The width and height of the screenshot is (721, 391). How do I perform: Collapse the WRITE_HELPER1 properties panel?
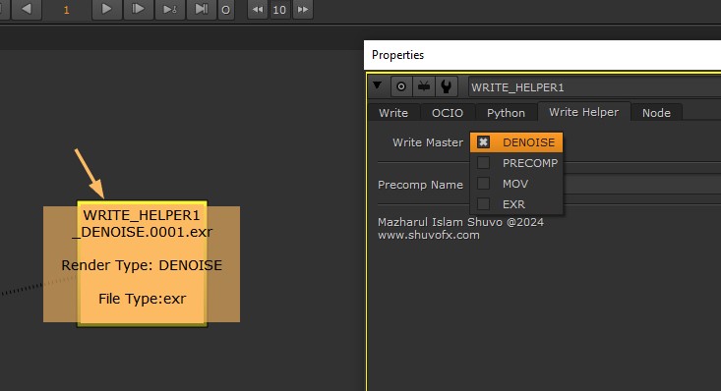378,85
